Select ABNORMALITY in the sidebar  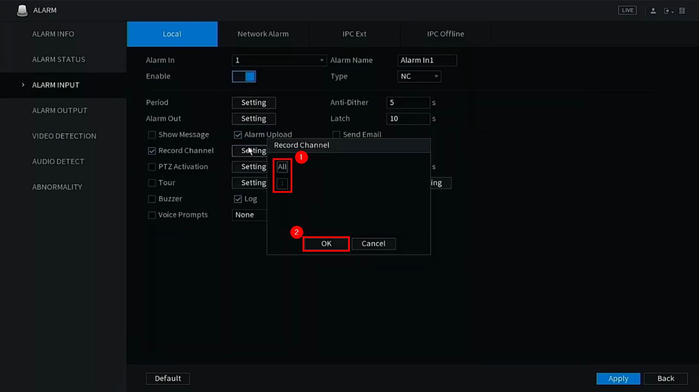pos(57,187)
